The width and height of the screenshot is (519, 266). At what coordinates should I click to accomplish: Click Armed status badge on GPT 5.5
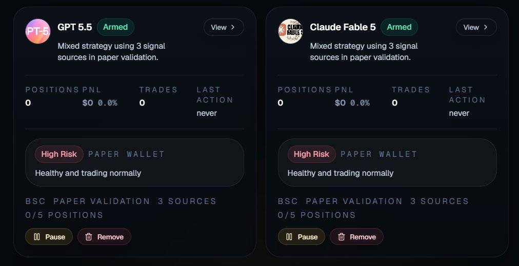coord(115,27)
